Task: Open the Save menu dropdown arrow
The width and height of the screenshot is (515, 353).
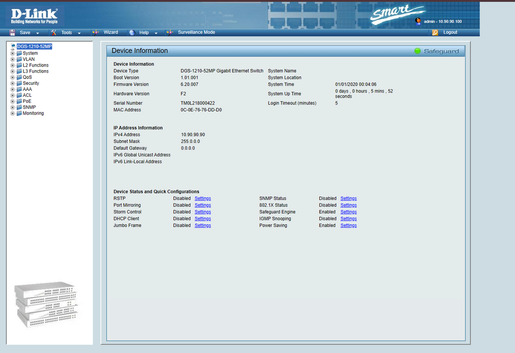Action: (x=37, y=33)
